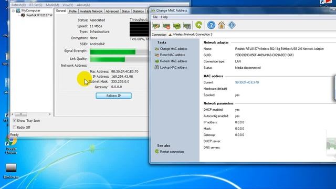The height and width of the screenshot is (189, 336).
Task: Click the MyComputer icon in the tree
Action: (x=18, y=10)
